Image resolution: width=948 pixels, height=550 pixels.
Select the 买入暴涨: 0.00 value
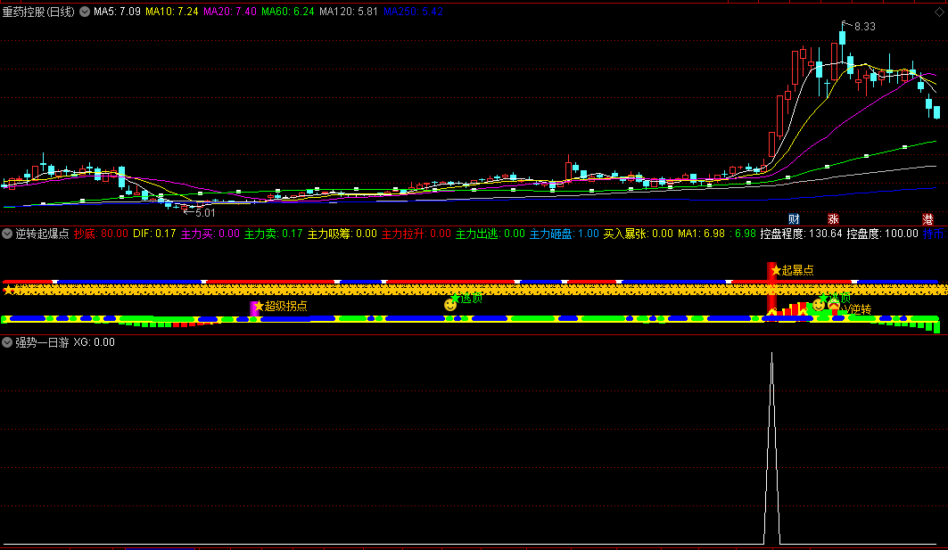[639, 234]
